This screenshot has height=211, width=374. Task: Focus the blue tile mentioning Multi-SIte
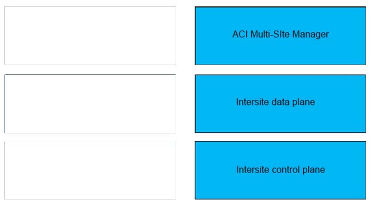tap(280, 36)
